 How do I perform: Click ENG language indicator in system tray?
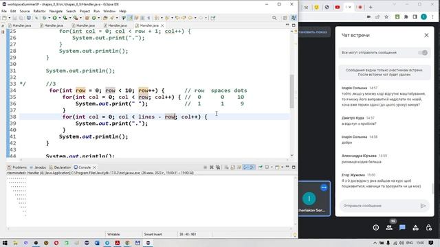coord(410,243)
